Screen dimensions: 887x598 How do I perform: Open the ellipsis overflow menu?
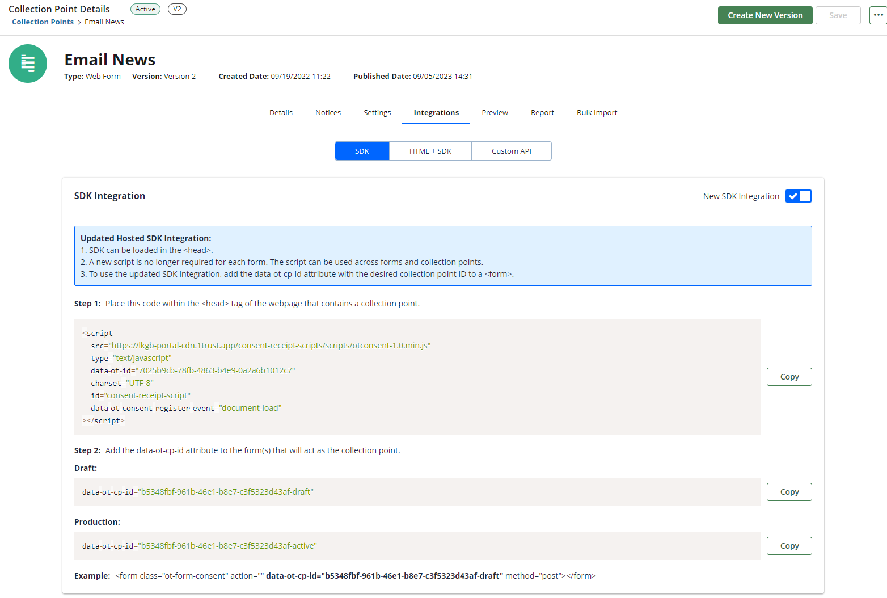(877, 15)
